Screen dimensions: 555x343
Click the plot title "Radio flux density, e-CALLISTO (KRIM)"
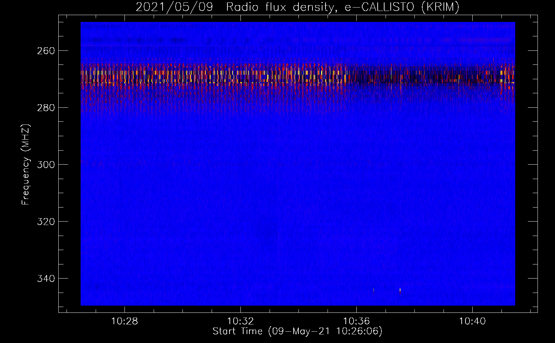pos(343,7)
